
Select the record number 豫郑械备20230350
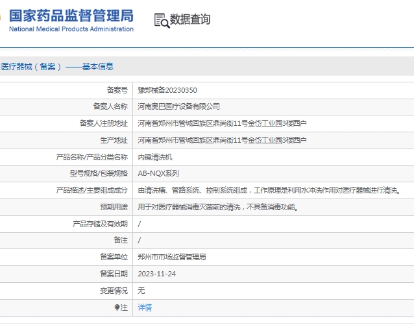click(167, 90)
